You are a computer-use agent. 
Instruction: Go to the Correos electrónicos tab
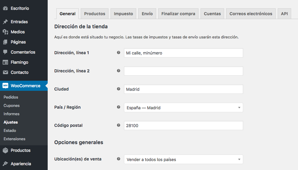click(251, 14)
